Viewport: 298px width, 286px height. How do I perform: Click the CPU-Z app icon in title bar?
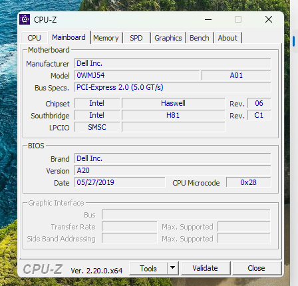(x=25, y=19)
